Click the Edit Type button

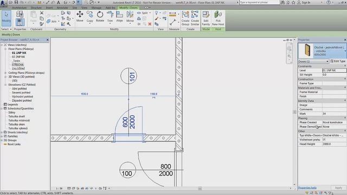coord(338,61)
